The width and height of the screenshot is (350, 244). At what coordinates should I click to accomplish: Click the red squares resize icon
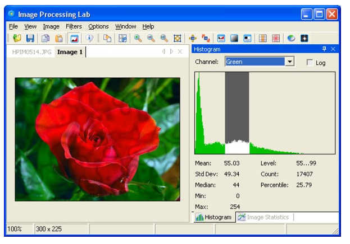pos(206,38)
